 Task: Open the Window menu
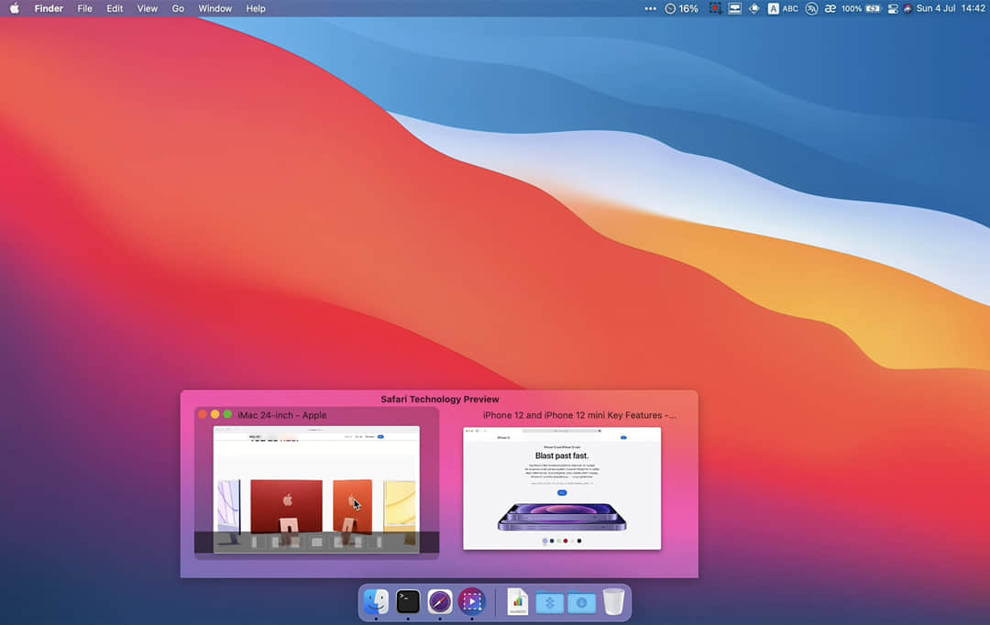(x=215, y=8)
